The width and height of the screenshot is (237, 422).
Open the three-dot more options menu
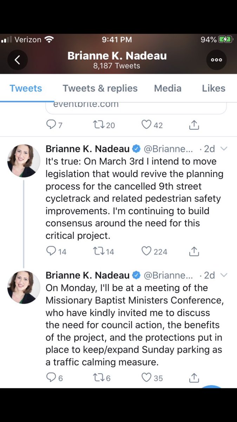point(216,59)
